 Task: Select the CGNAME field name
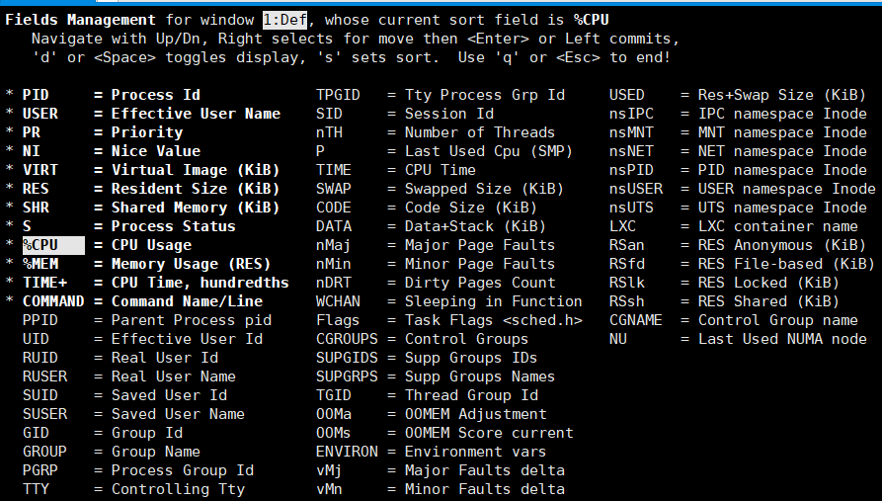click(x=636, y=320)
